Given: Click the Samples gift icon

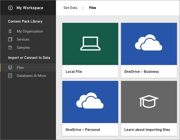Looking at the screenshot, I should click(x=10, y=47).
